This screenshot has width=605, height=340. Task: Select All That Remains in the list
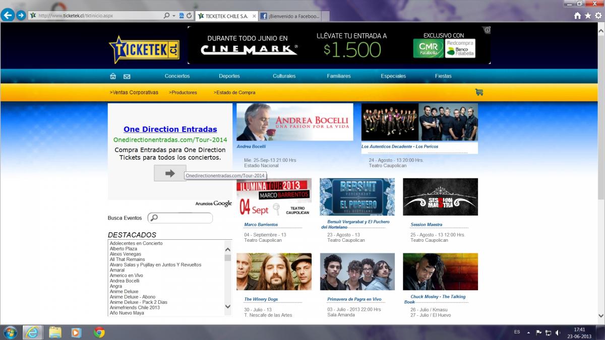[128, 259]
